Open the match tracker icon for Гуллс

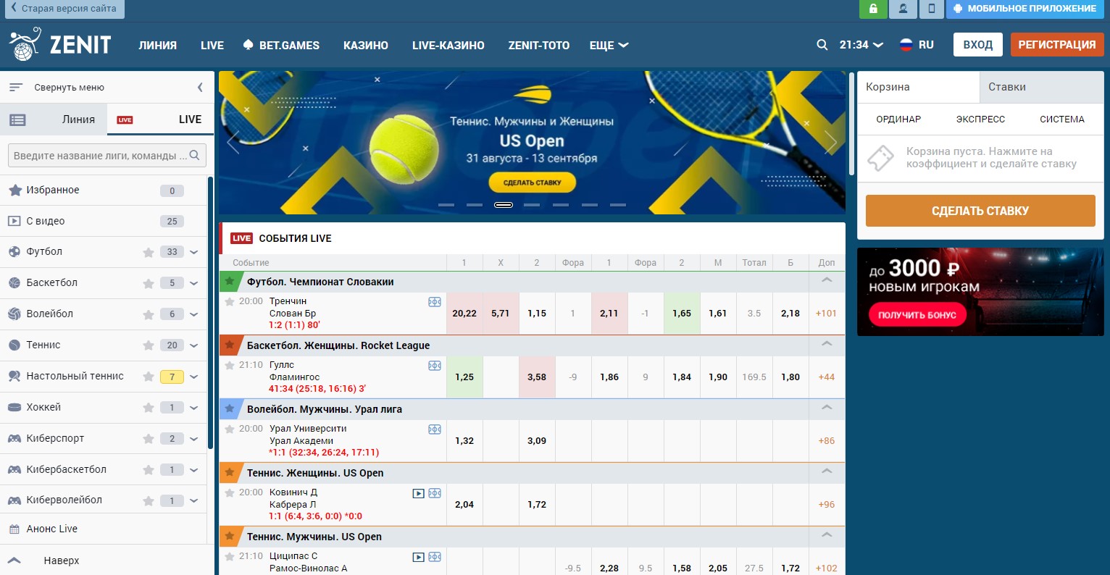[435, 366]
